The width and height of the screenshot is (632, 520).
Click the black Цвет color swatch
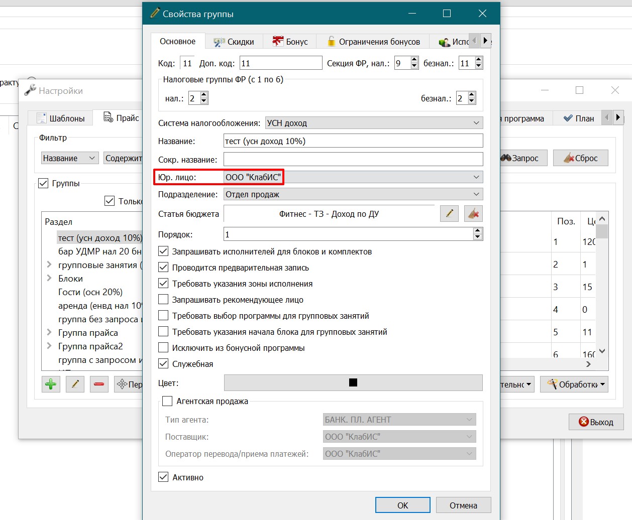point(353,382)
